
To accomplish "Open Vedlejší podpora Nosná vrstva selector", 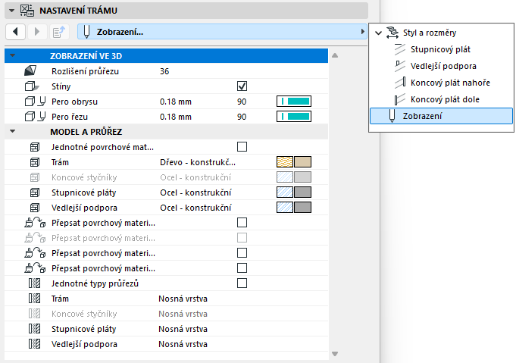I will coord(183,344).
